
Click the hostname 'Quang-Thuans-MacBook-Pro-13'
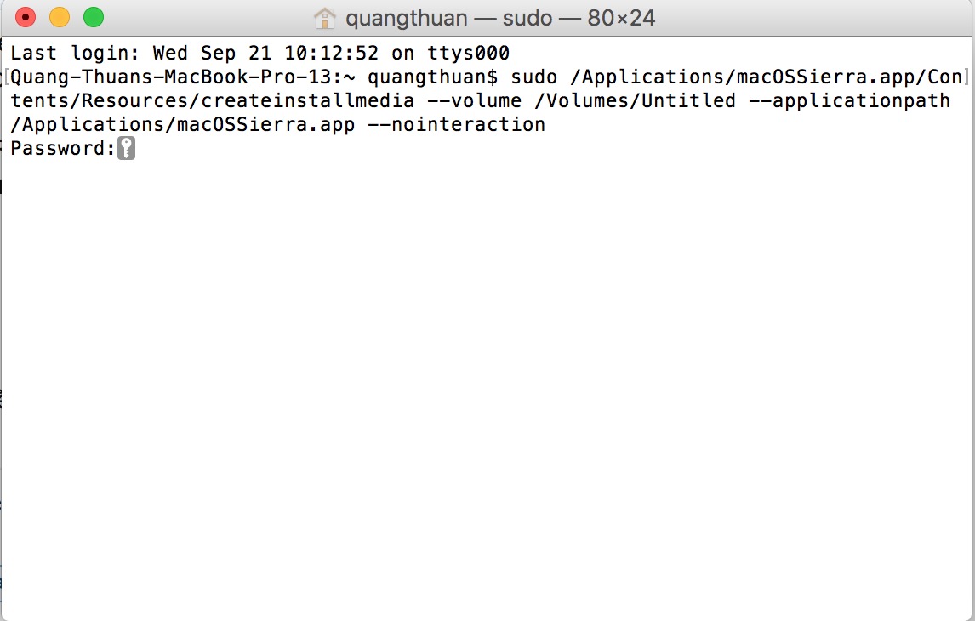170,77
